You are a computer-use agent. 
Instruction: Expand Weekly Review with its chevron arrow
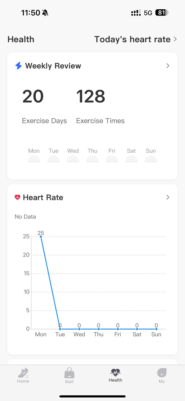[168, 66]
